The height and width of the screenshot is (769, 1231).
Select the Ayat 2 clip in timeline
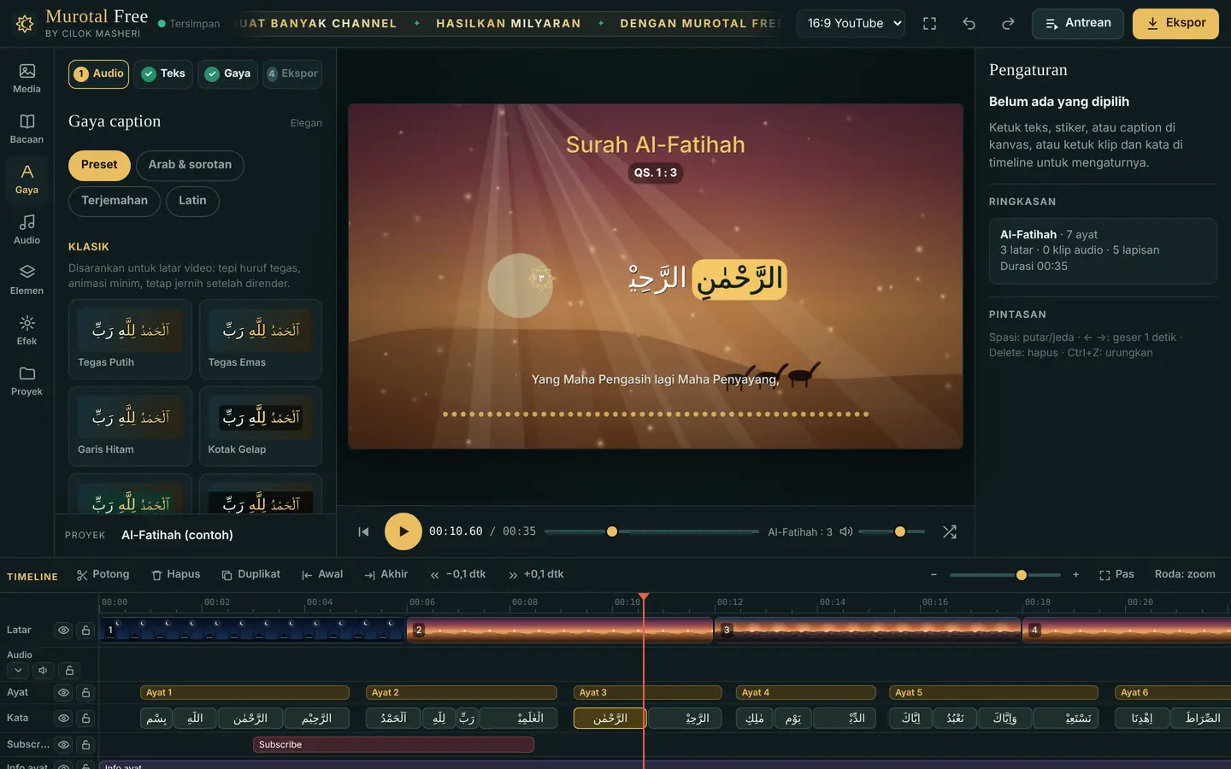pos(462,693)
